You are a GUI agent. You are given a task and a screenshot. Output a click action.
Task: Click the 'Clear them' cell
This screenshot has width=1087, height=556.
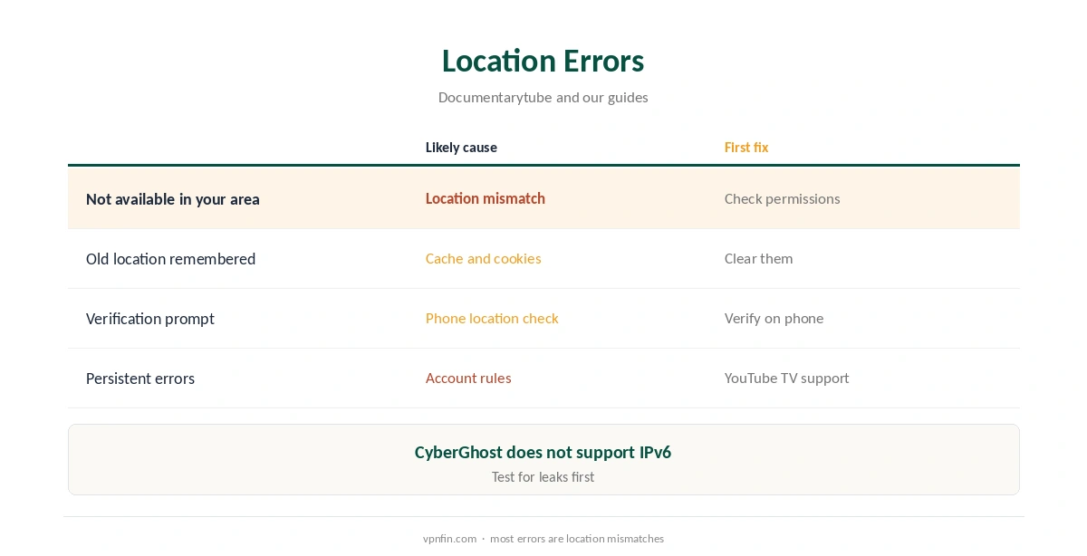(758, 259)
